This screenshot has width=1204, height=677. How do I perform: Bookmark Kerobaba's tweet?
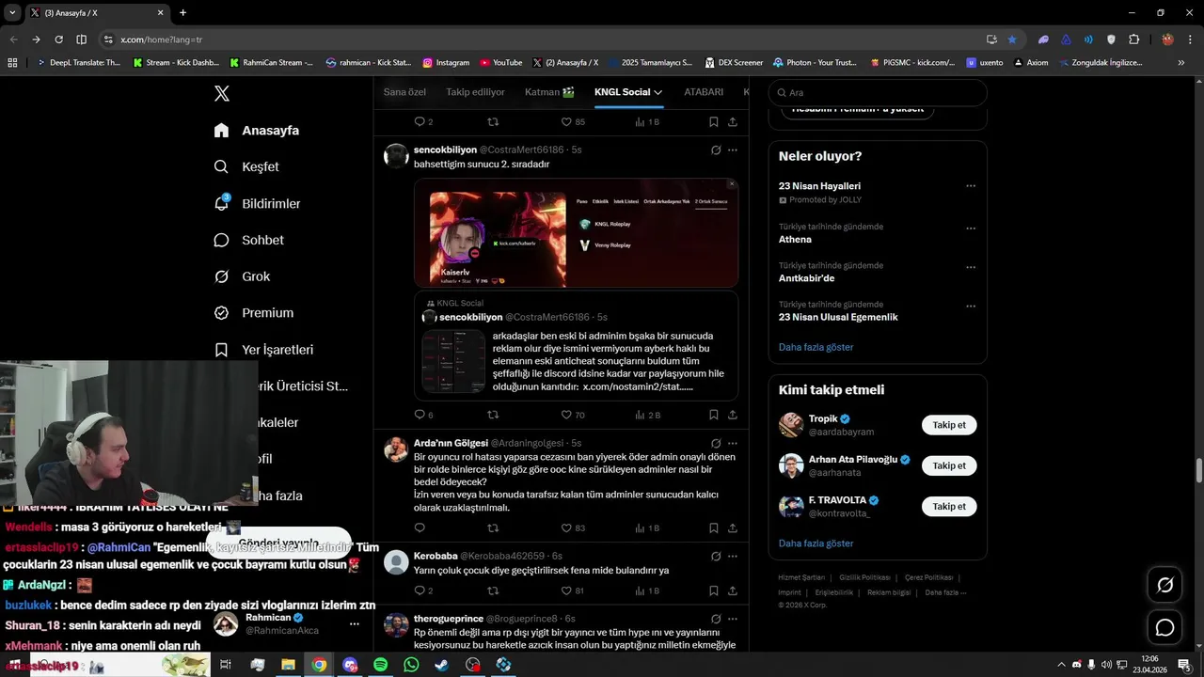[x=714, y=590]
